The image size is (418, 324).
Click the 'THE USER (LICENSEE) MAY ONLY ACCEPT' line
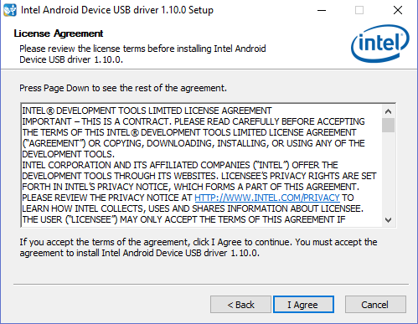tap(183, 219)
